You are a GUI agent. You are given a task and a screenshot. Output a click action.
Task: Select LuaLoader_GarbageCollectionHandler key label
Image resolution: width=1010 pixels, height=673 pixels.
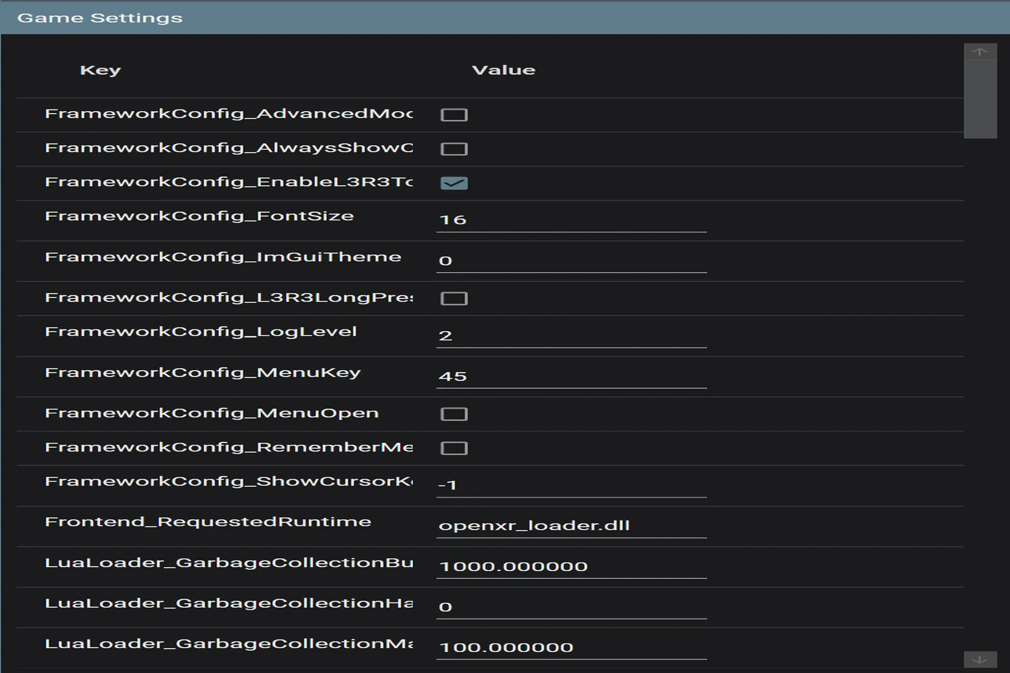click(x=229, y=603)
